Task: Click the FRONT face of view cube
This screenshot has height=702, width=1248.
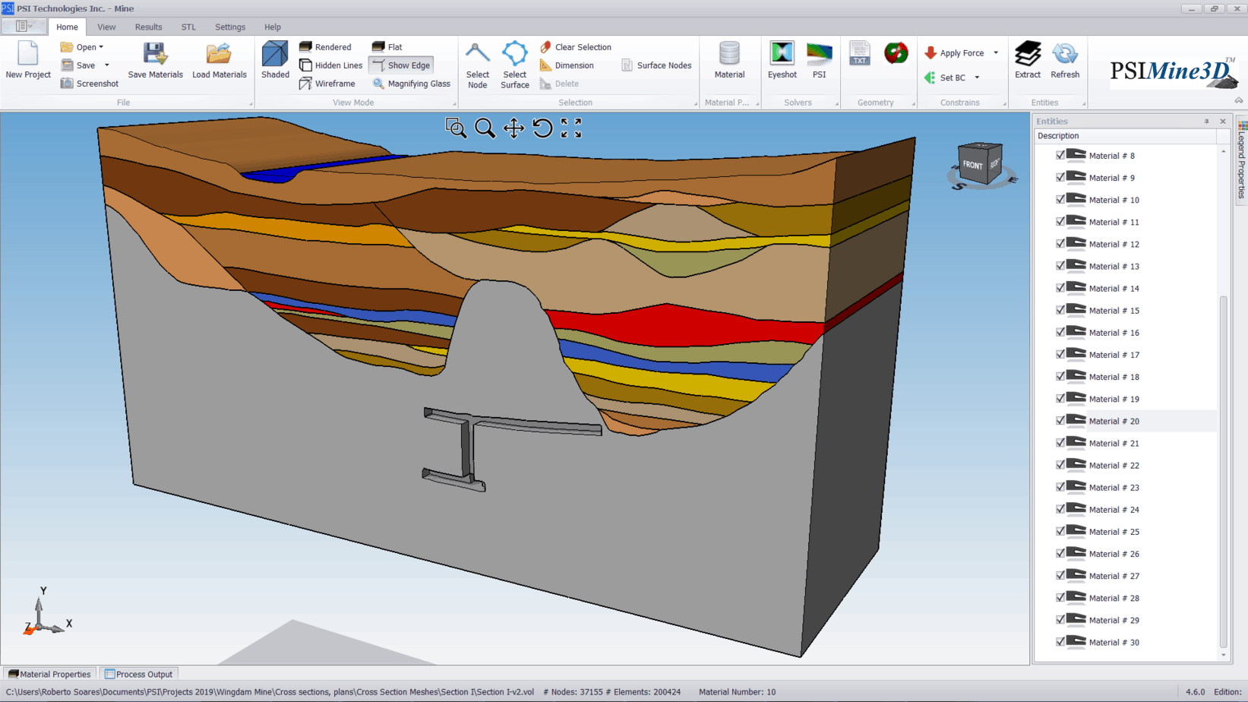Action: 972,165
